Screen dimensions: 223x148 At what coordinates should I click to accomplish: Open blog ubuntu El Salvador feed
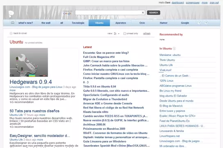coord(173,96)
